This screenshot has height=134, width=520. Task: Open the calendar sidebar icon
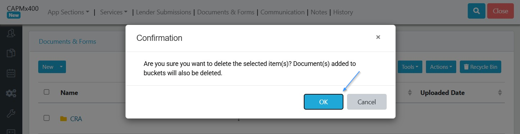click(x=11, y=73)
